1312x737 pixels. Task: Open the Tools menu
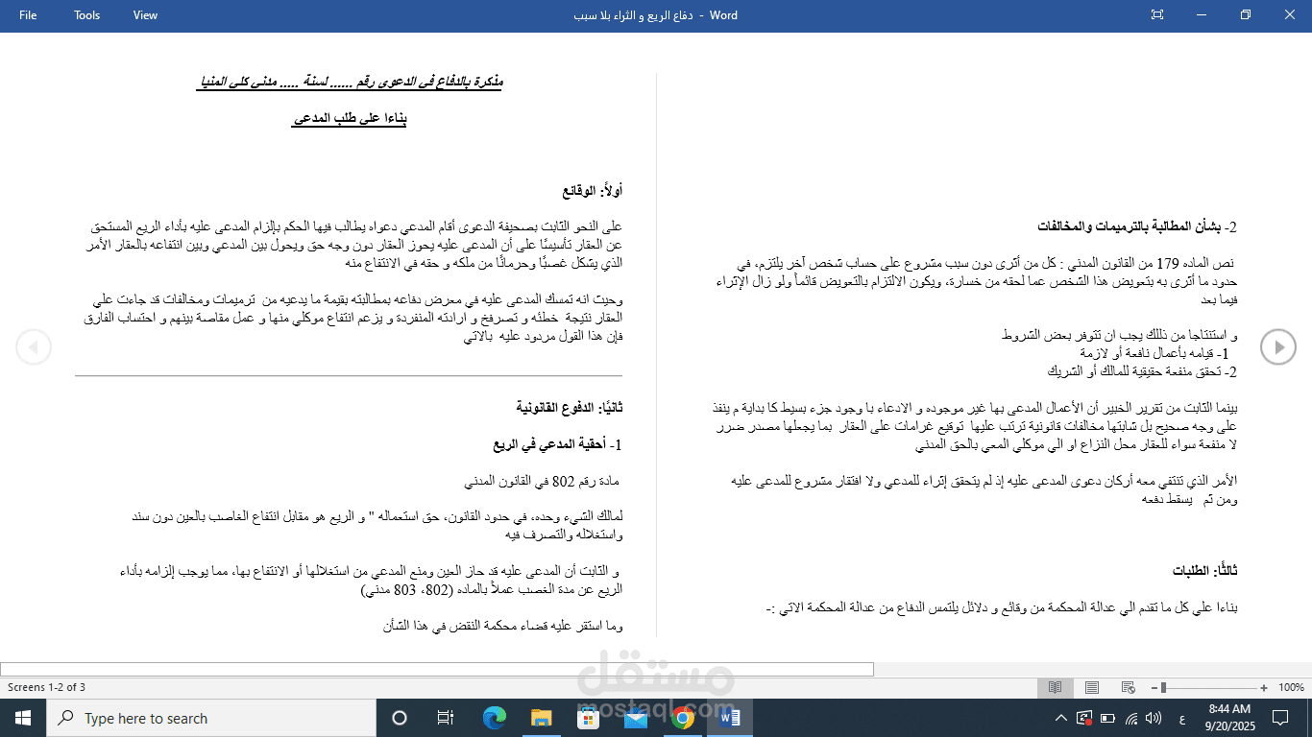point(86,14)
